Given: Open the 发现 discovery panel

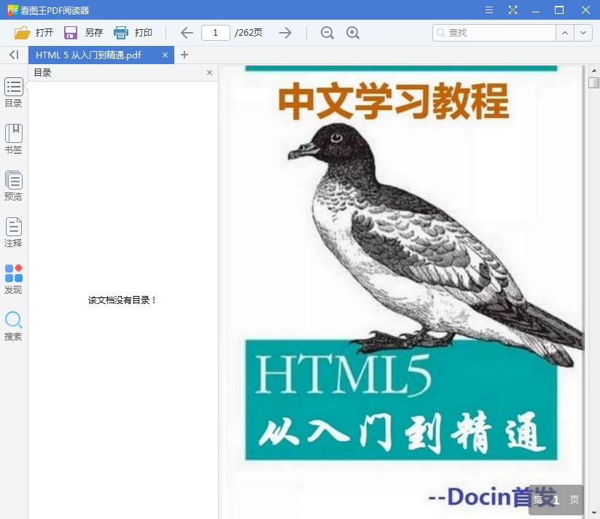Looking at the screenshot, I should pyautogui.click(x=13, y=277).
